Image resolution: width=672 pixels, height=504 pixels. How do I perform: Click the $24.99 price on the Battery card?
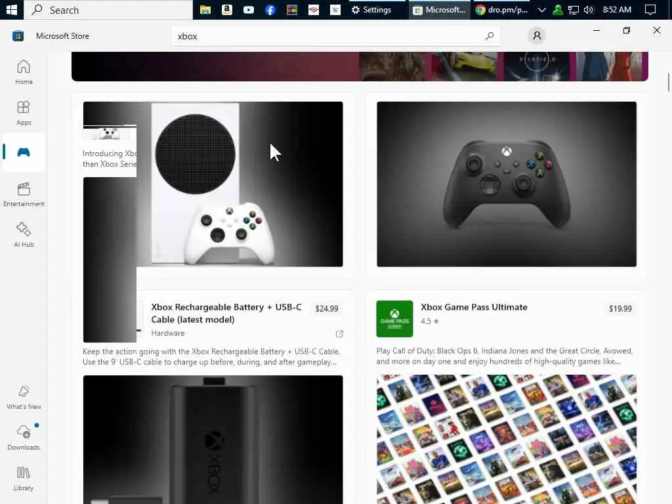point(327,308)
